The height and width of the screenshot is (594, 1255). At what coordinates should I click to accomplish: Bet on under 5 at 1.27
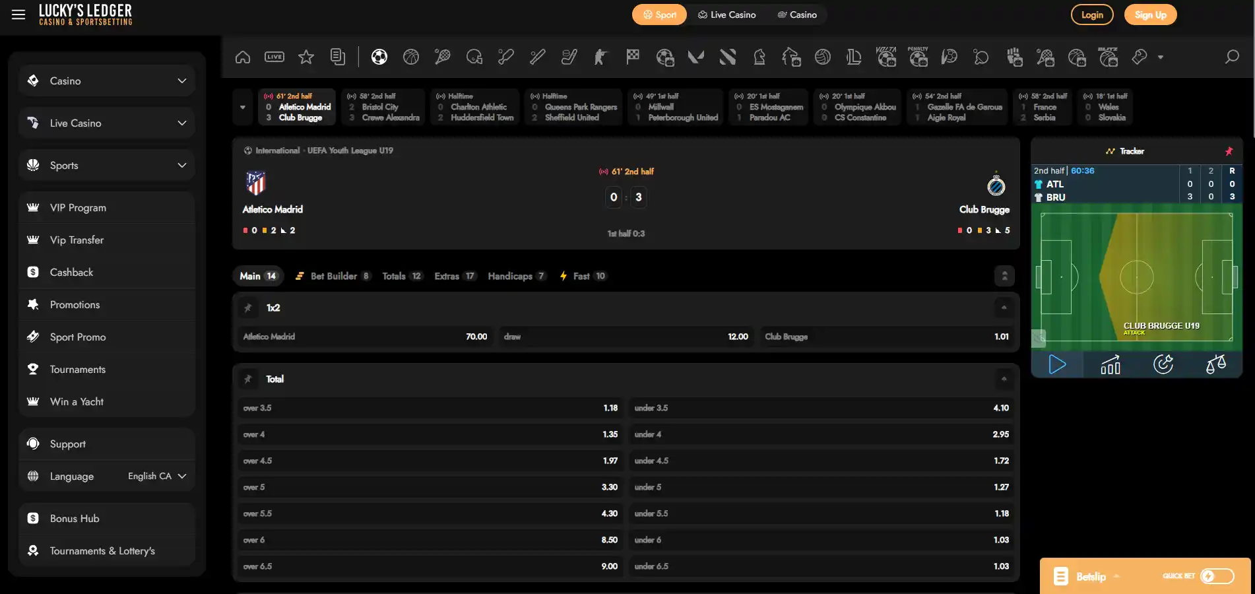tap(821, 487)
